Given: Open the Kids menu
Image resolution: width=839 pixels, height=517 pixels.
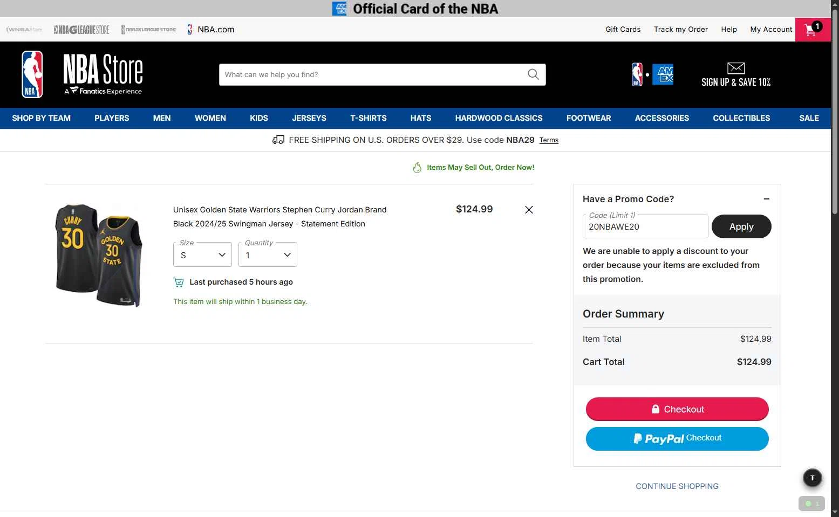Looking at the screenshot, I should [x=259, y=118].
